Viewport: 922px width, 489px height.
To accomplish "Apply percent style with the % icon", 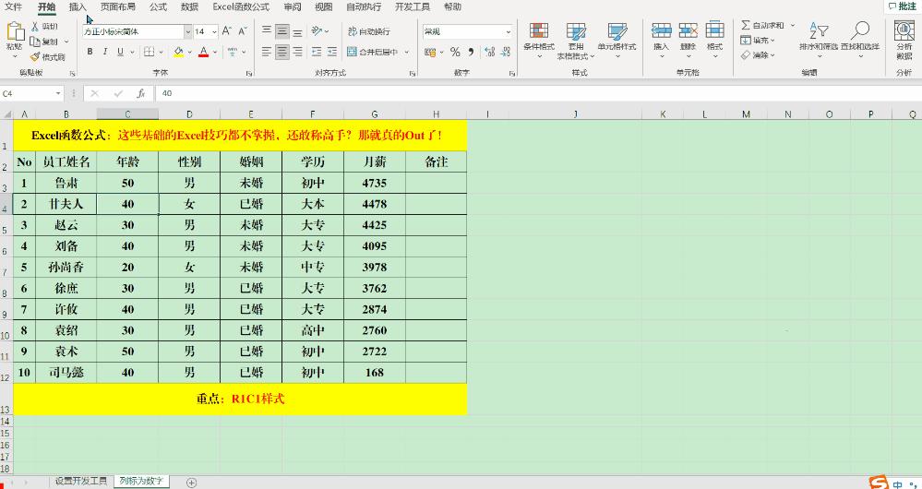I will coord(455,53).
